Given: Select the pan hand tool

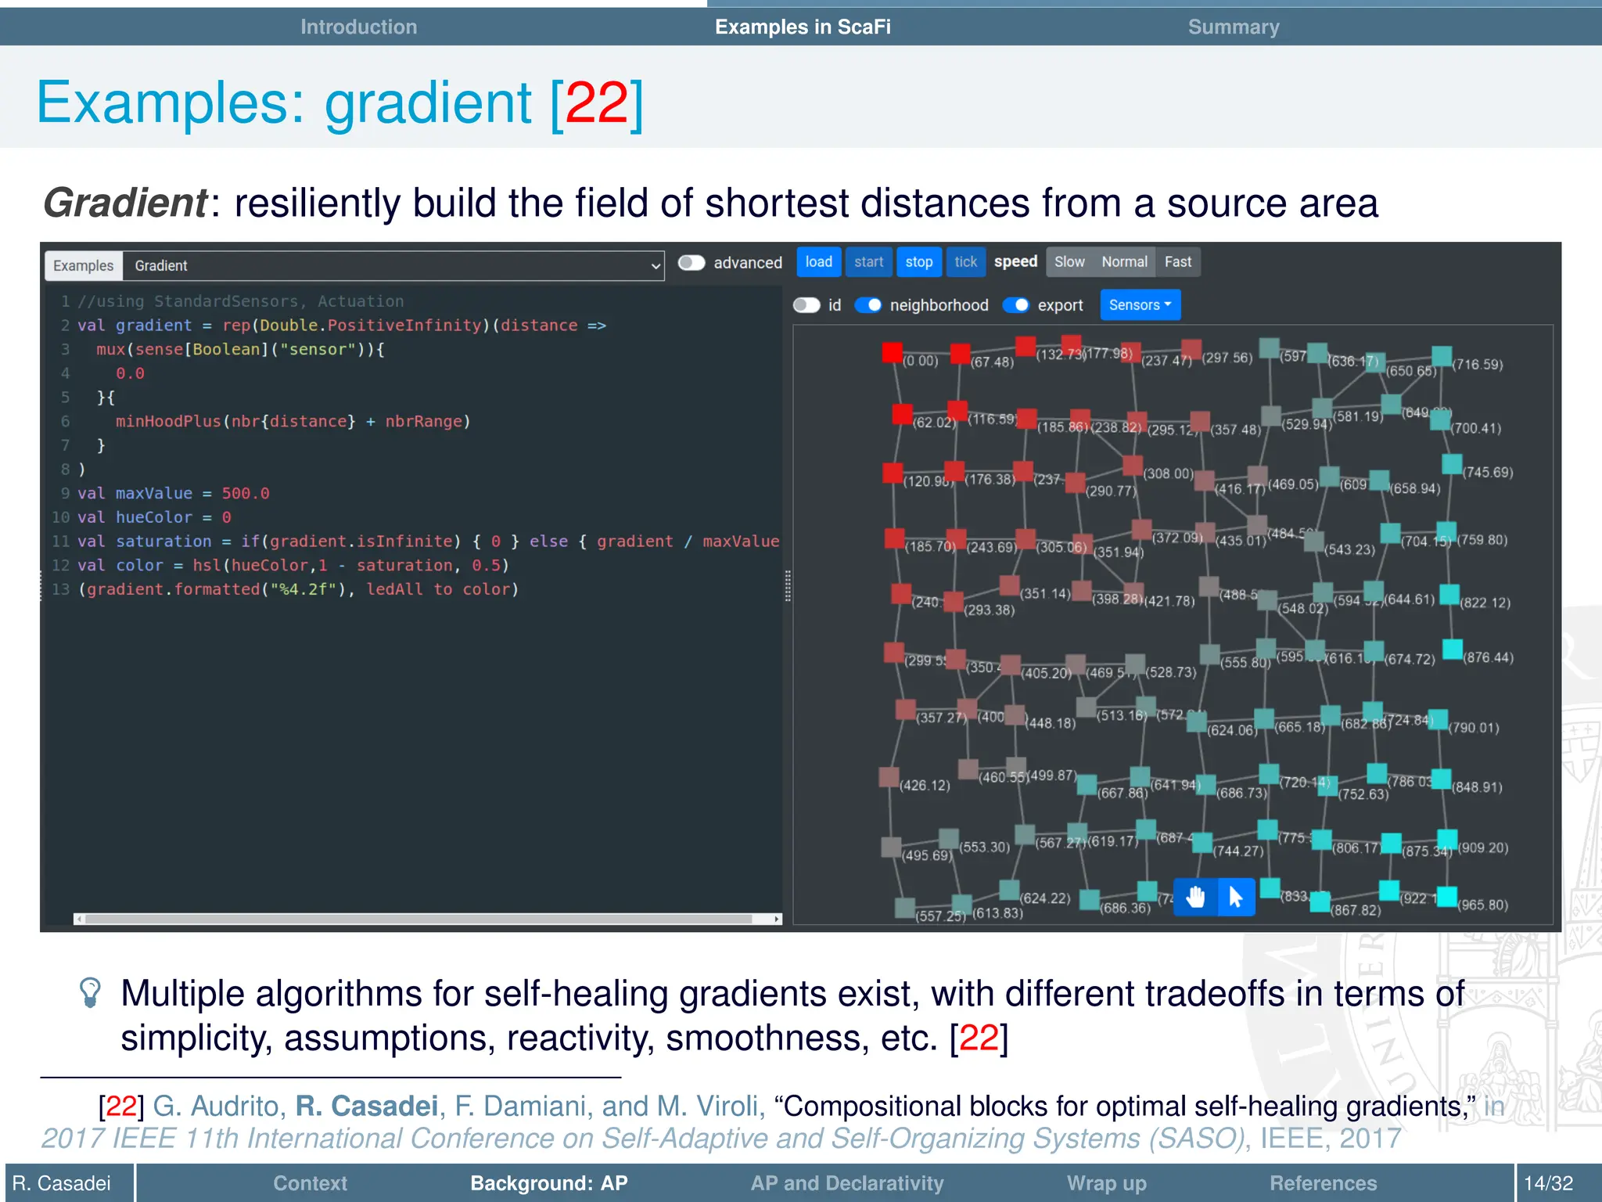Looking at the screenshot, I should click(1195, 896).
